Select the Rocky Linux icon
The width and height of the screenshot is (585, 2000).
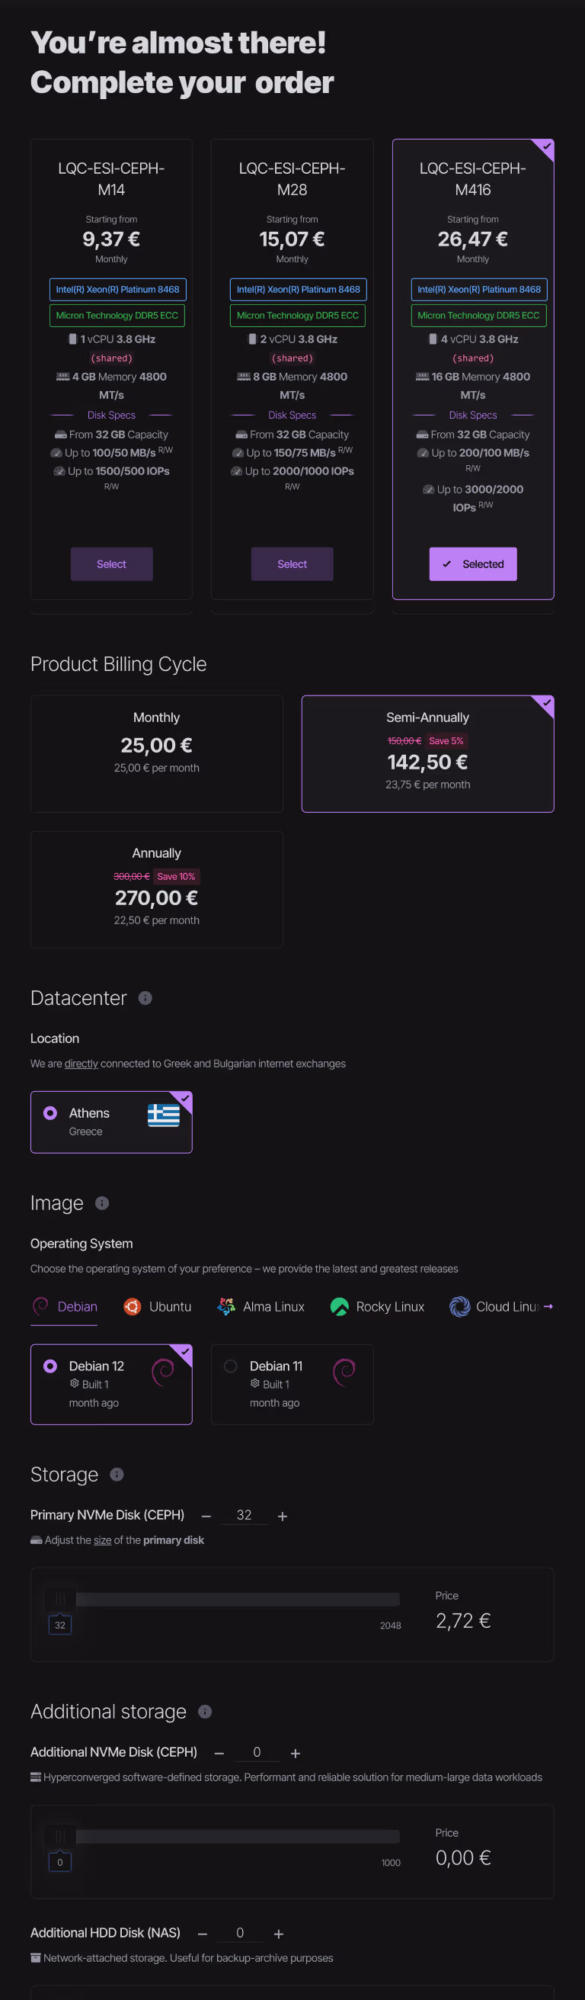click(340, 1307)
